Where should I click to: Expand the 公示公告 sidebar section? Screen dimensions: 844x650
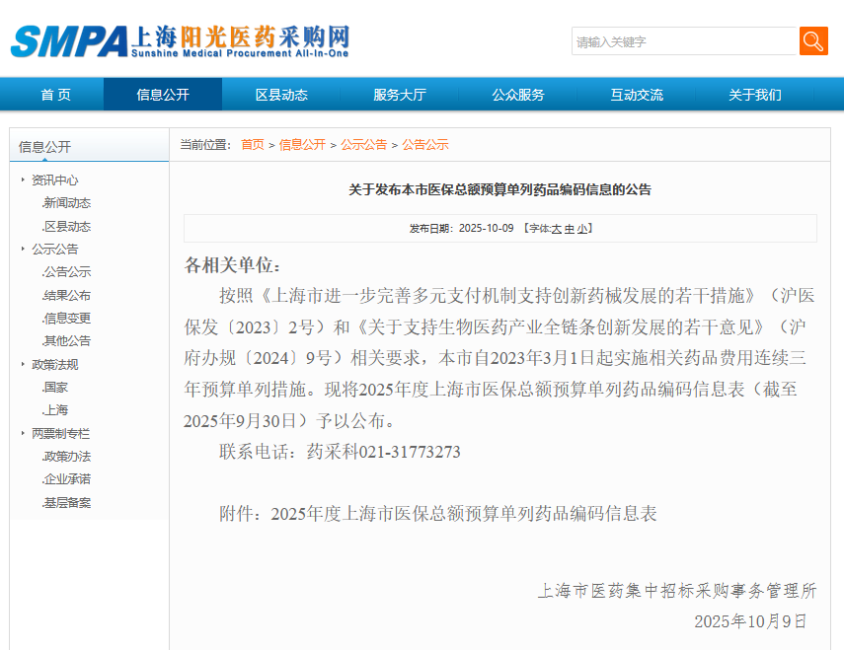54,249
